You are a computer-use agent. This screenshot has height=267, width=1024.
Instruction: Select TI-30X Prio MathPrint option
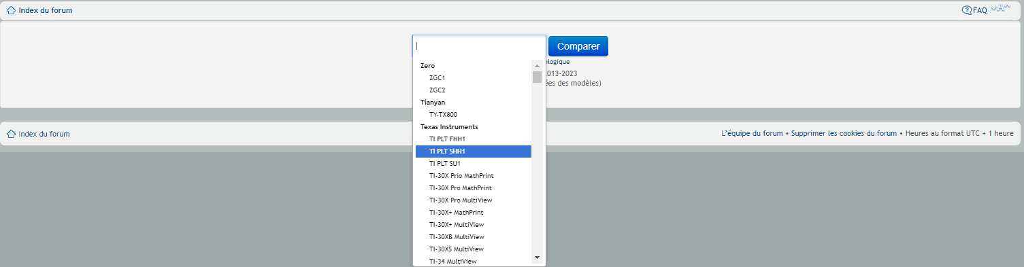pos(474,175)
